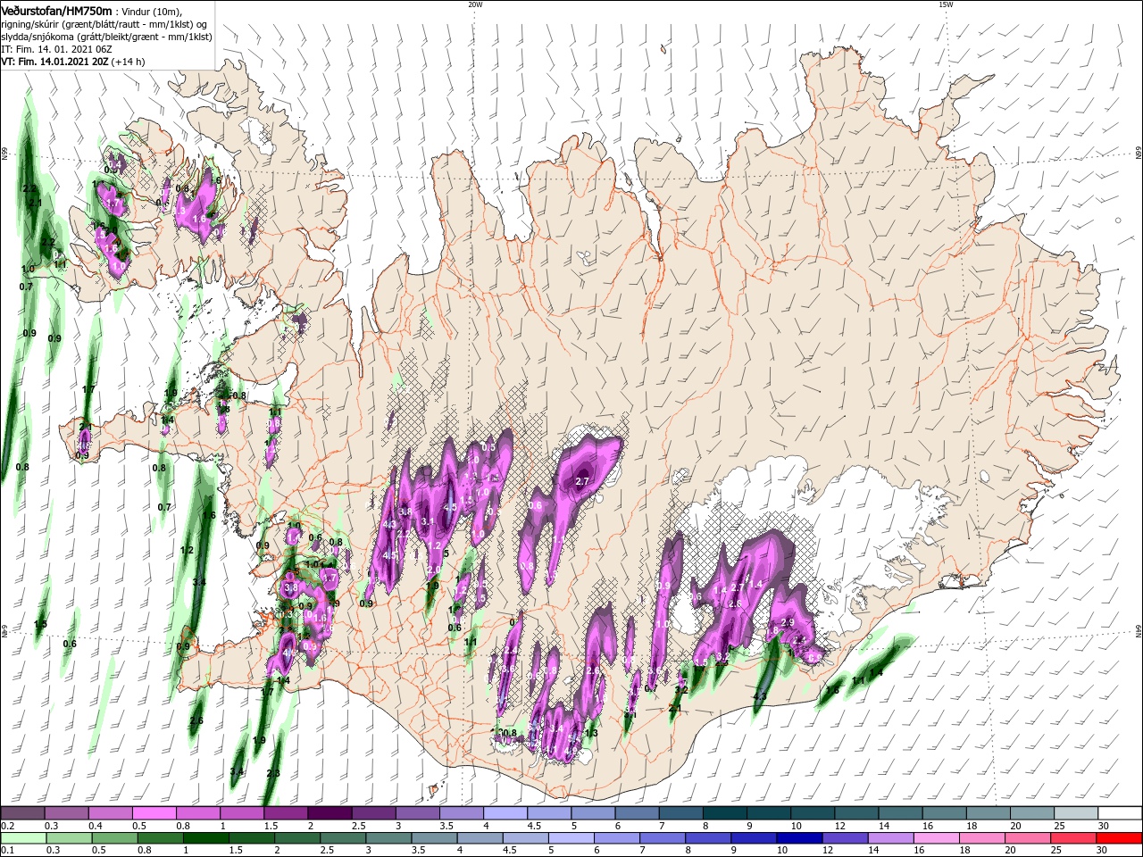
Task: Click the "30" label in the upper snow legend row
Action: coord(1104,826)
